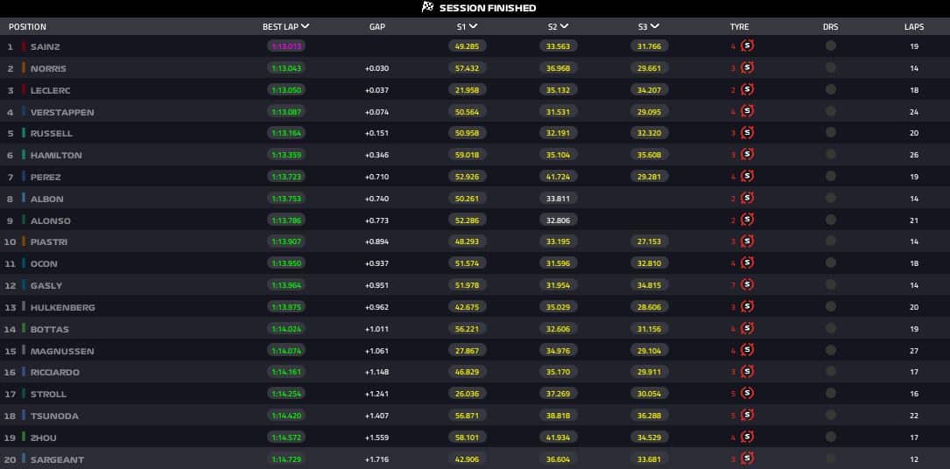This screenshot has height=469, width=950.
Task: Click Sainz's purple best lap time
Action: pyautogui.click(x=286, y=46)
